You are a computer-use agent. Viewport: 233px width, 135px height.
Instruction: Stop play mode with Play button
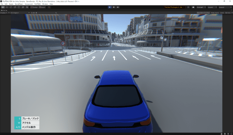pyautogui.click(x=110, y=7)
